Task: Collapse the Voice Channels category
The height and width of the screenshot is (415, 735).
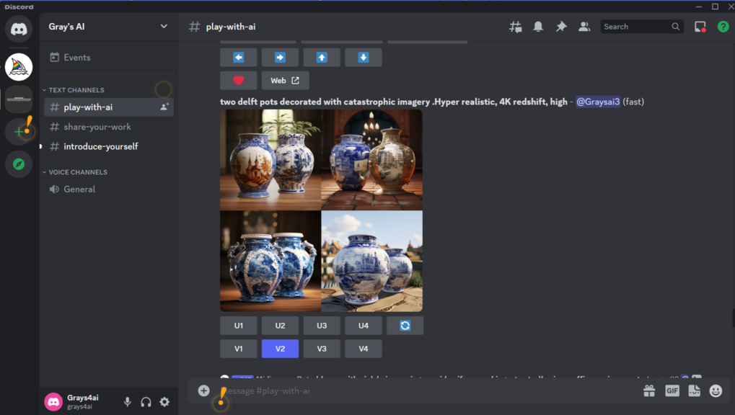Action: [77, 172]
